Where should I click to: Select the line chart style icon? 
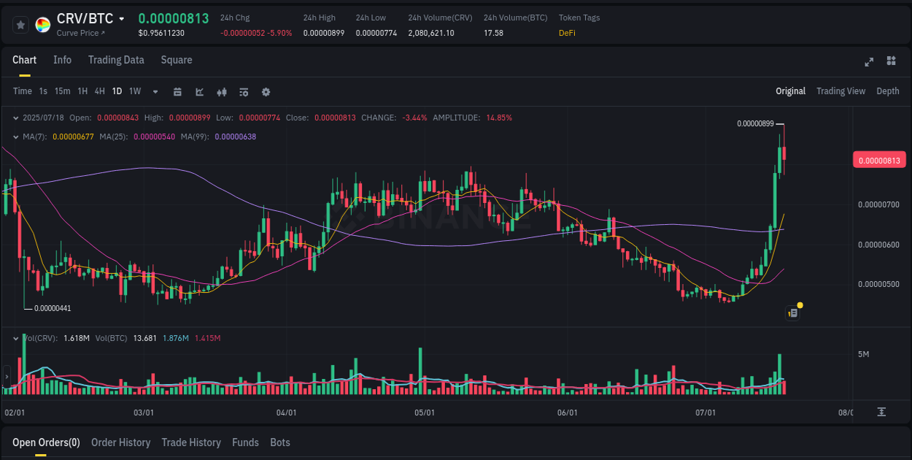pos(198,92)
